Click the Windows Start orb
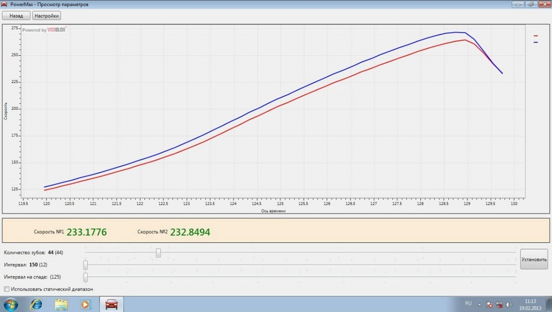552x312 pixels. pyautogui.click(x=10, y=305)
